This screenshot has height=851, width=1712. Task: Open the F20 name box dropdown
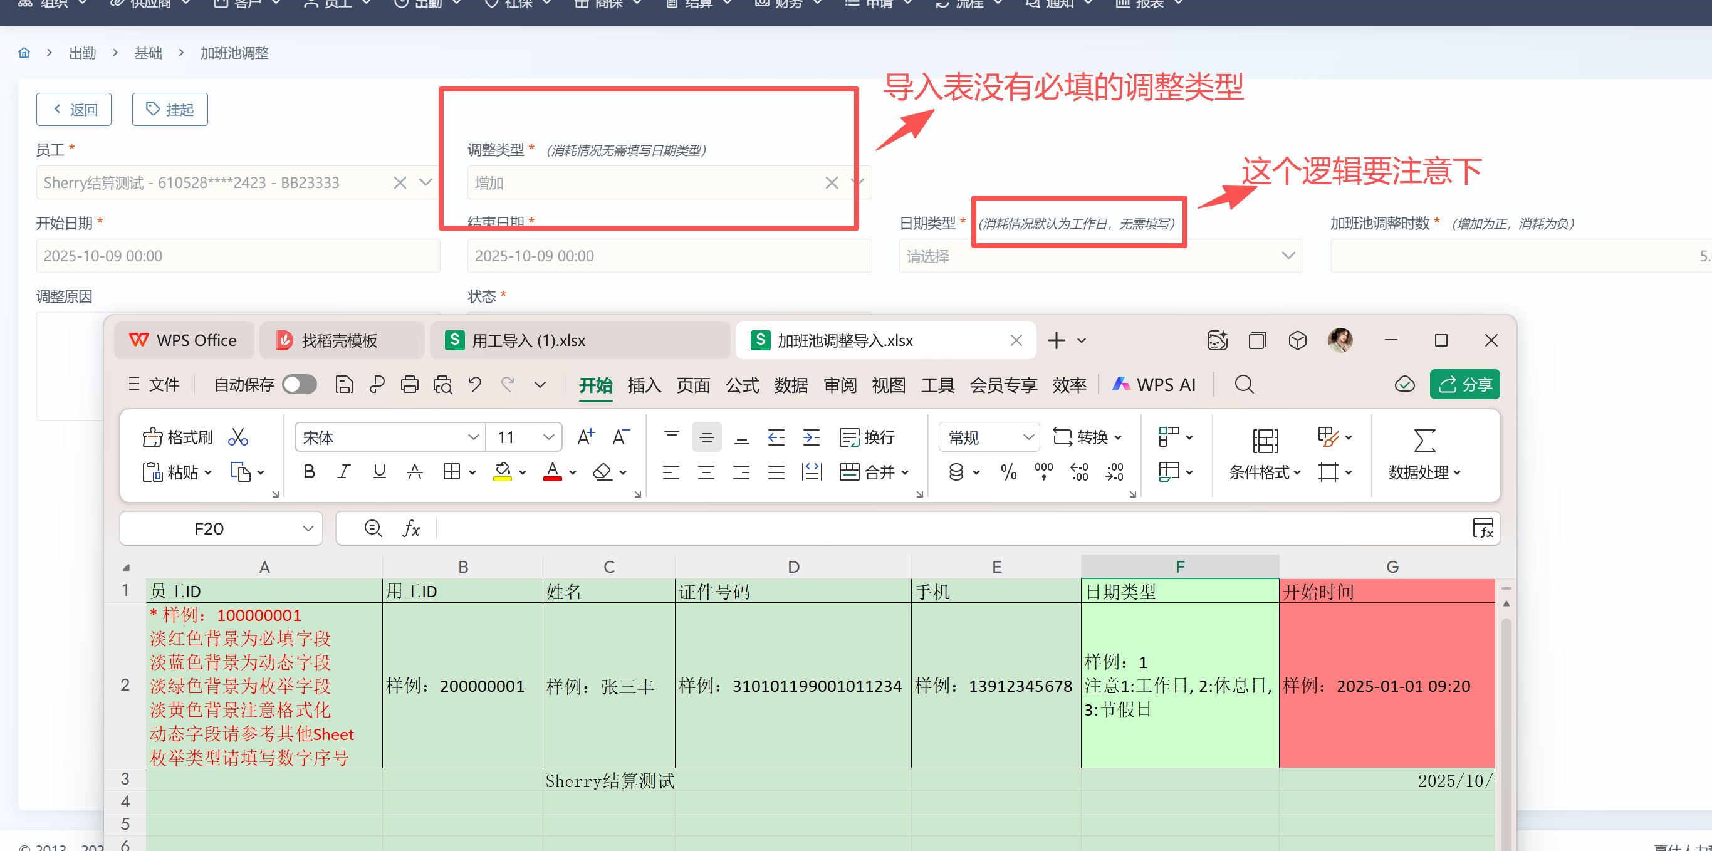pyautogui.click(x=308, y=528)
